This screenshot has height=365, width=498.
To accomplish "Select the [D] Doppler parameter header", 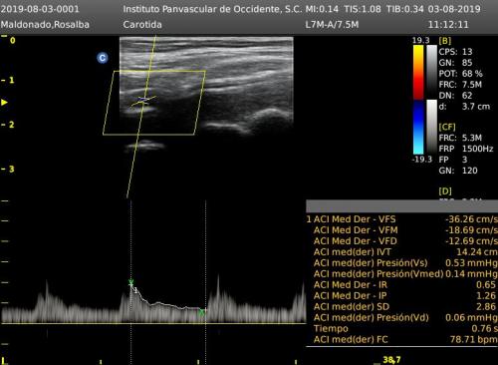I will (x=445, y=191).
